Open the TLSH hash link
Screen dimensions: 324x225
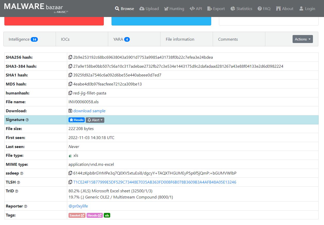tap(155, 182)
